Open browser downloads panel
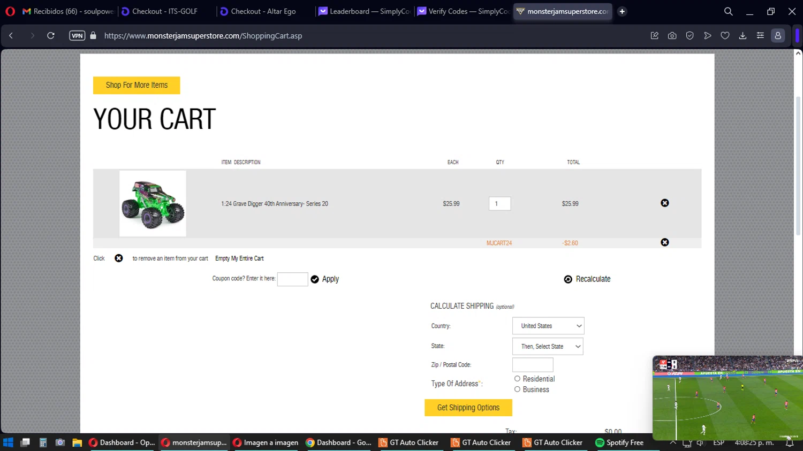Screen dimensions: 803x451 (x=743, y=36)
